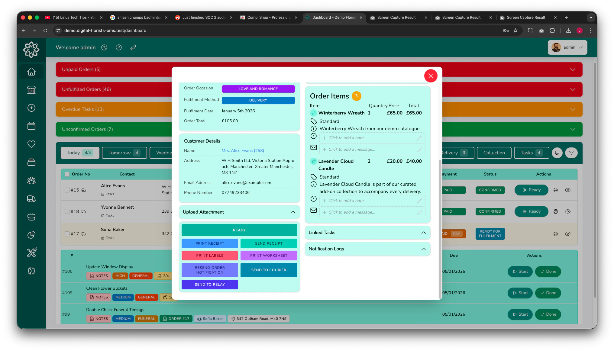Select the delivery truck icon in the sidebar
Image resolution: width=614 pixels, height=351 pixels.
click(31, 198)
